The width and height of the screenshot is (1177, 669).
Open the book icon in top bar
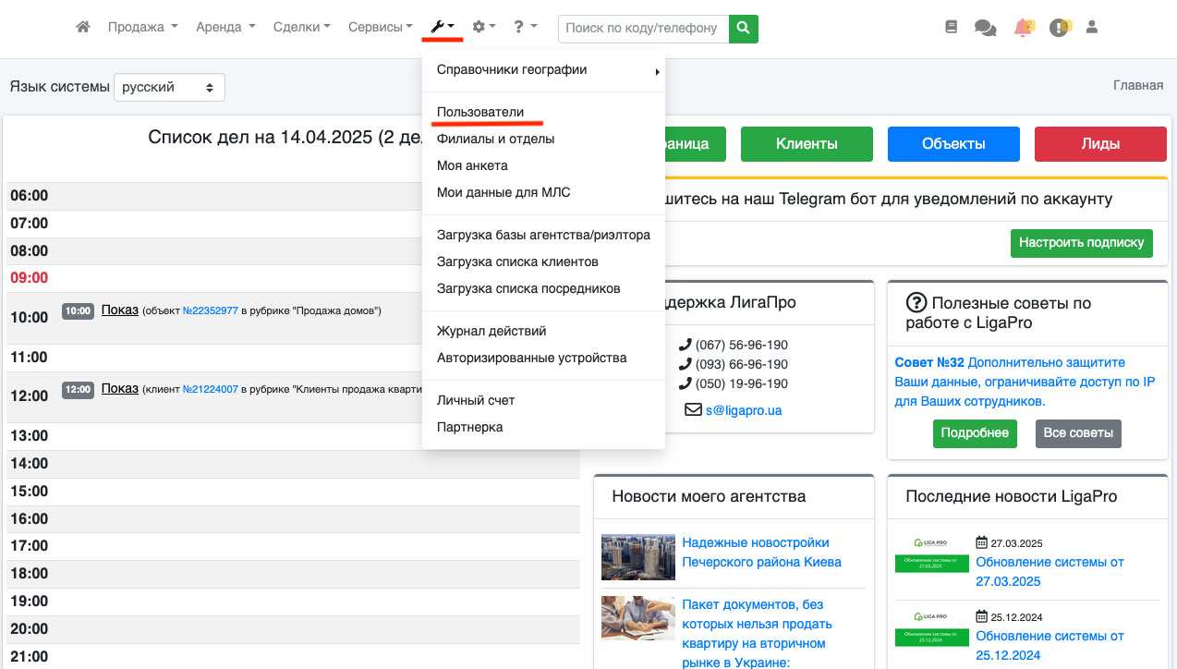[952, 28]
